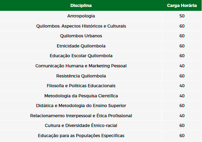Click the 50 hours value for Antropologia
202x142 pixels.
coord(182,16)
